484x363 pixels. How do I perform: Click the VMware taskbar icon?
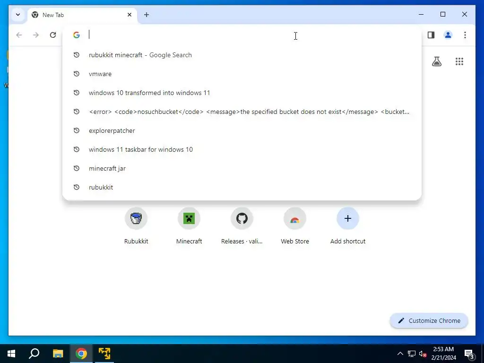pos(104,354)
